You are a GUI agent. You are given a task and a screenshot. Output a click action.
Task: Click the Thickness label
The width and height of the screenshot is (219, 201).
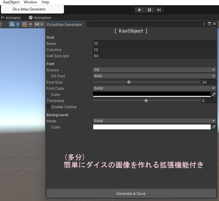(55, 101)
